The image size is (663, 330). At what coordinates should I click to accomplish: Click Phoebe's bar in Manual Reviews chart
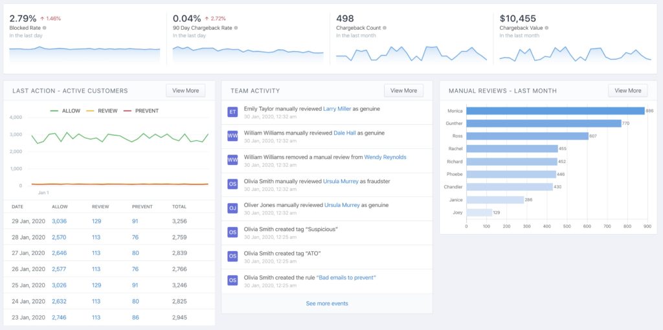pos(511,174)
